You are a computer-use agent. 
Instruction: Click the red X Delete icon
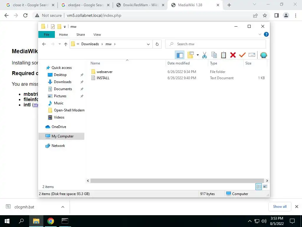[233, 55]
